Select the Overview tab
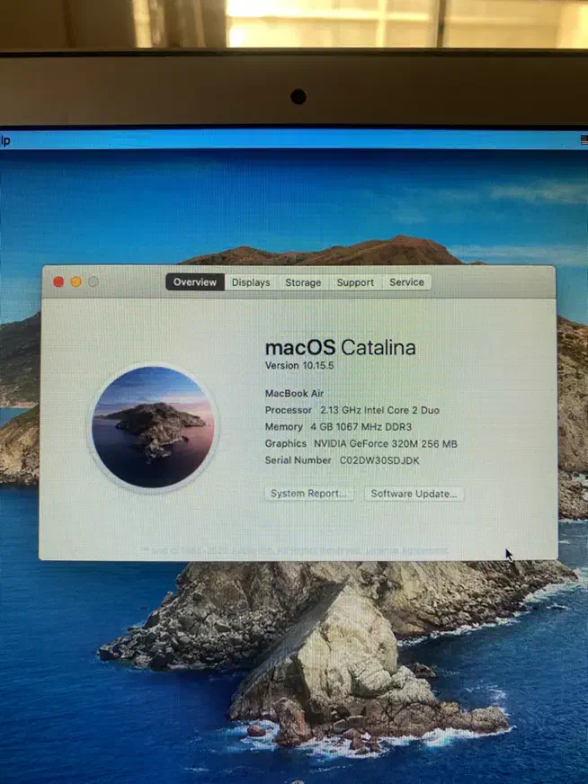The width and height of the screenshot is (588, 784). pyautogui.click(x=195, y=282)
